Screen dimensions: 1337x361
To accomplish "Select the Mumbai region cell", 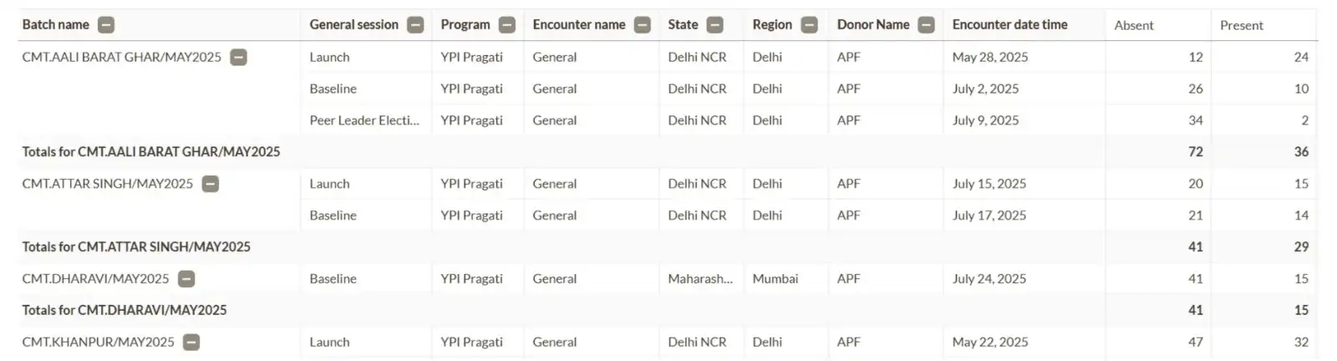I will tap(775, 279).
